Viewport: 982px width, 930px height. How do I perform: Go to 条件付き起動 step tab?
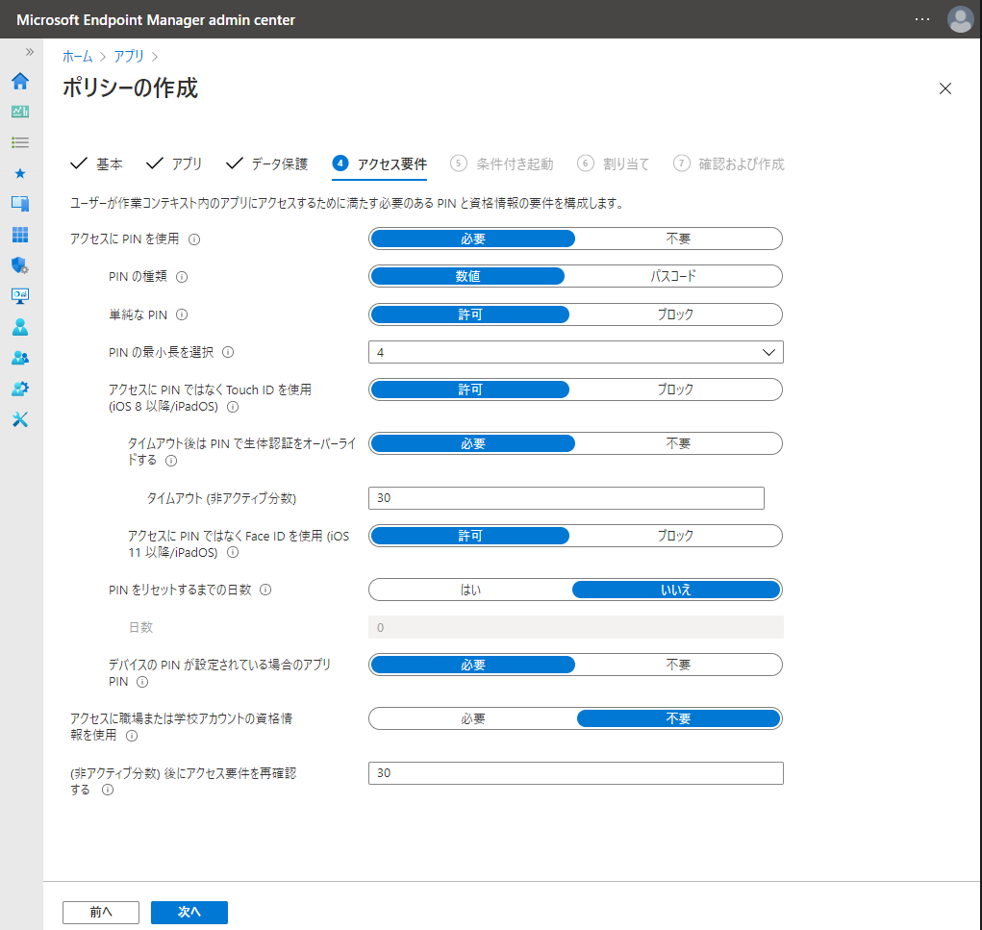pyautogui.click(x=502, y=164)
